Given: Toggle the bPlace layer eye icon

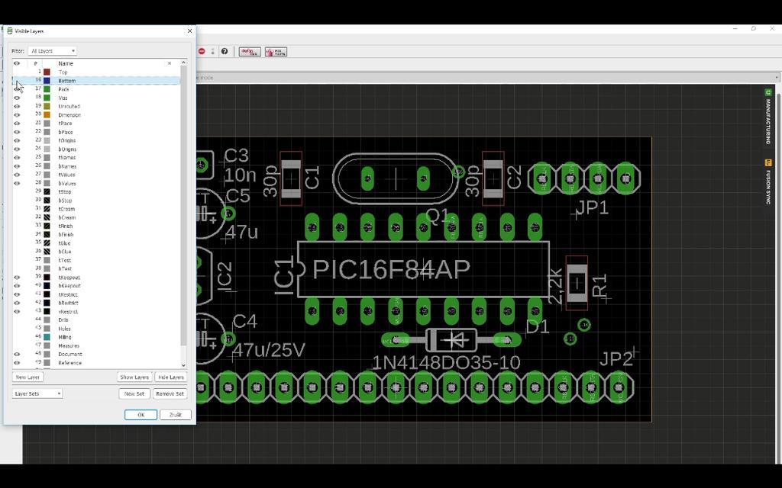Looking at the screenshot, I should coord(17,132).
